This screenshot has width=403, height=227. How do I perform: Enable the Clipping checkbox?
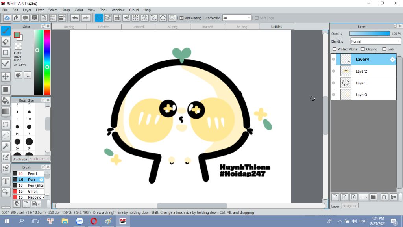pyautogui.click(x=362, y=49)
